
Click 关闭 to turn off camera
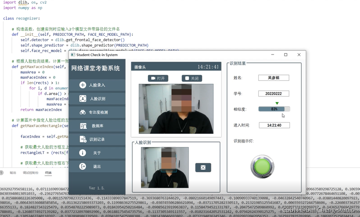(192, 78)
